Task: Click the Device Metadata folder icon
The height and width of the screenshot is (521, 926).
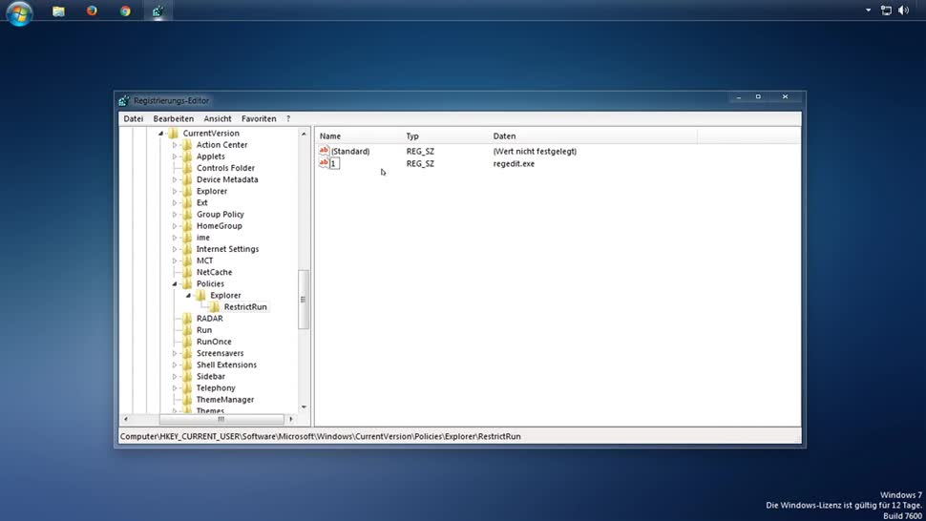Action: click(x=187, y=179)
